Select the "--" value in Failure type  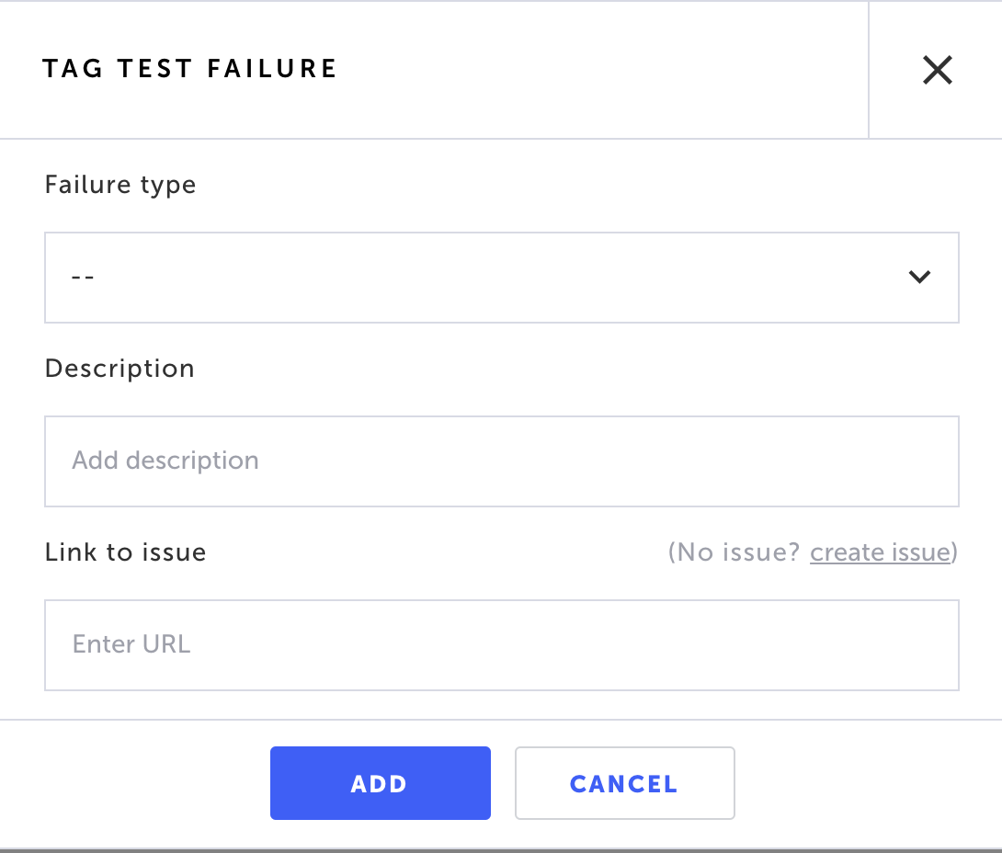coord(83,277)
